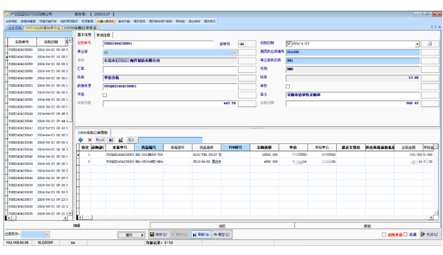Click the 20000.000 quantity cell in row 1

[x=264, y=155]
